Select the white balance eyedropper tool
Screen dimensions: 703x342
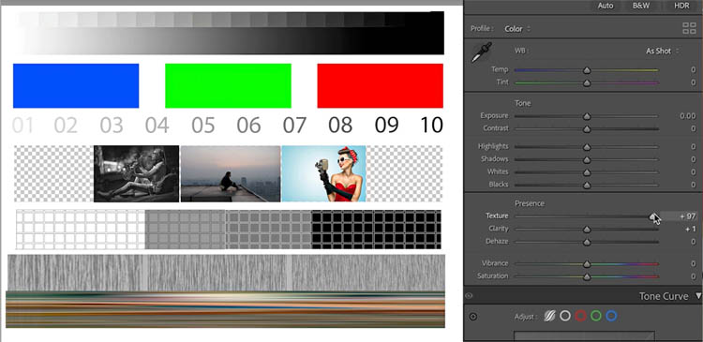pyautogui.click(x=482, y=52)
